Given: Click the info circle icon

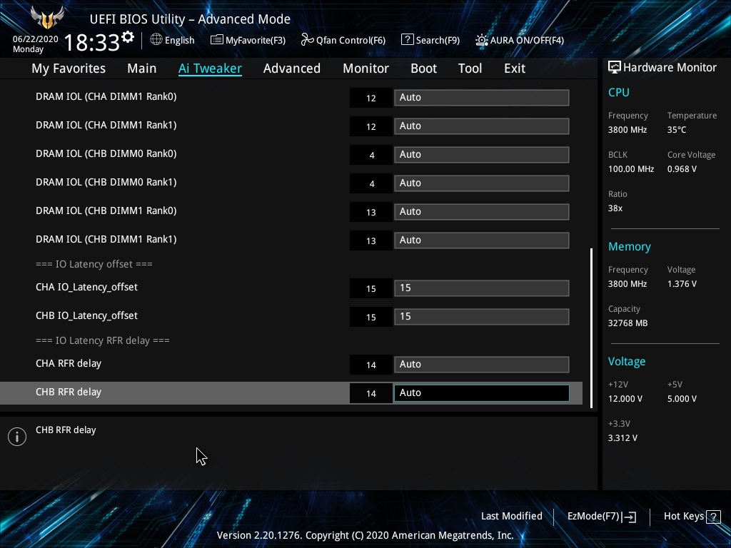Looking at the screenshot, I should (x=17, y=437).
